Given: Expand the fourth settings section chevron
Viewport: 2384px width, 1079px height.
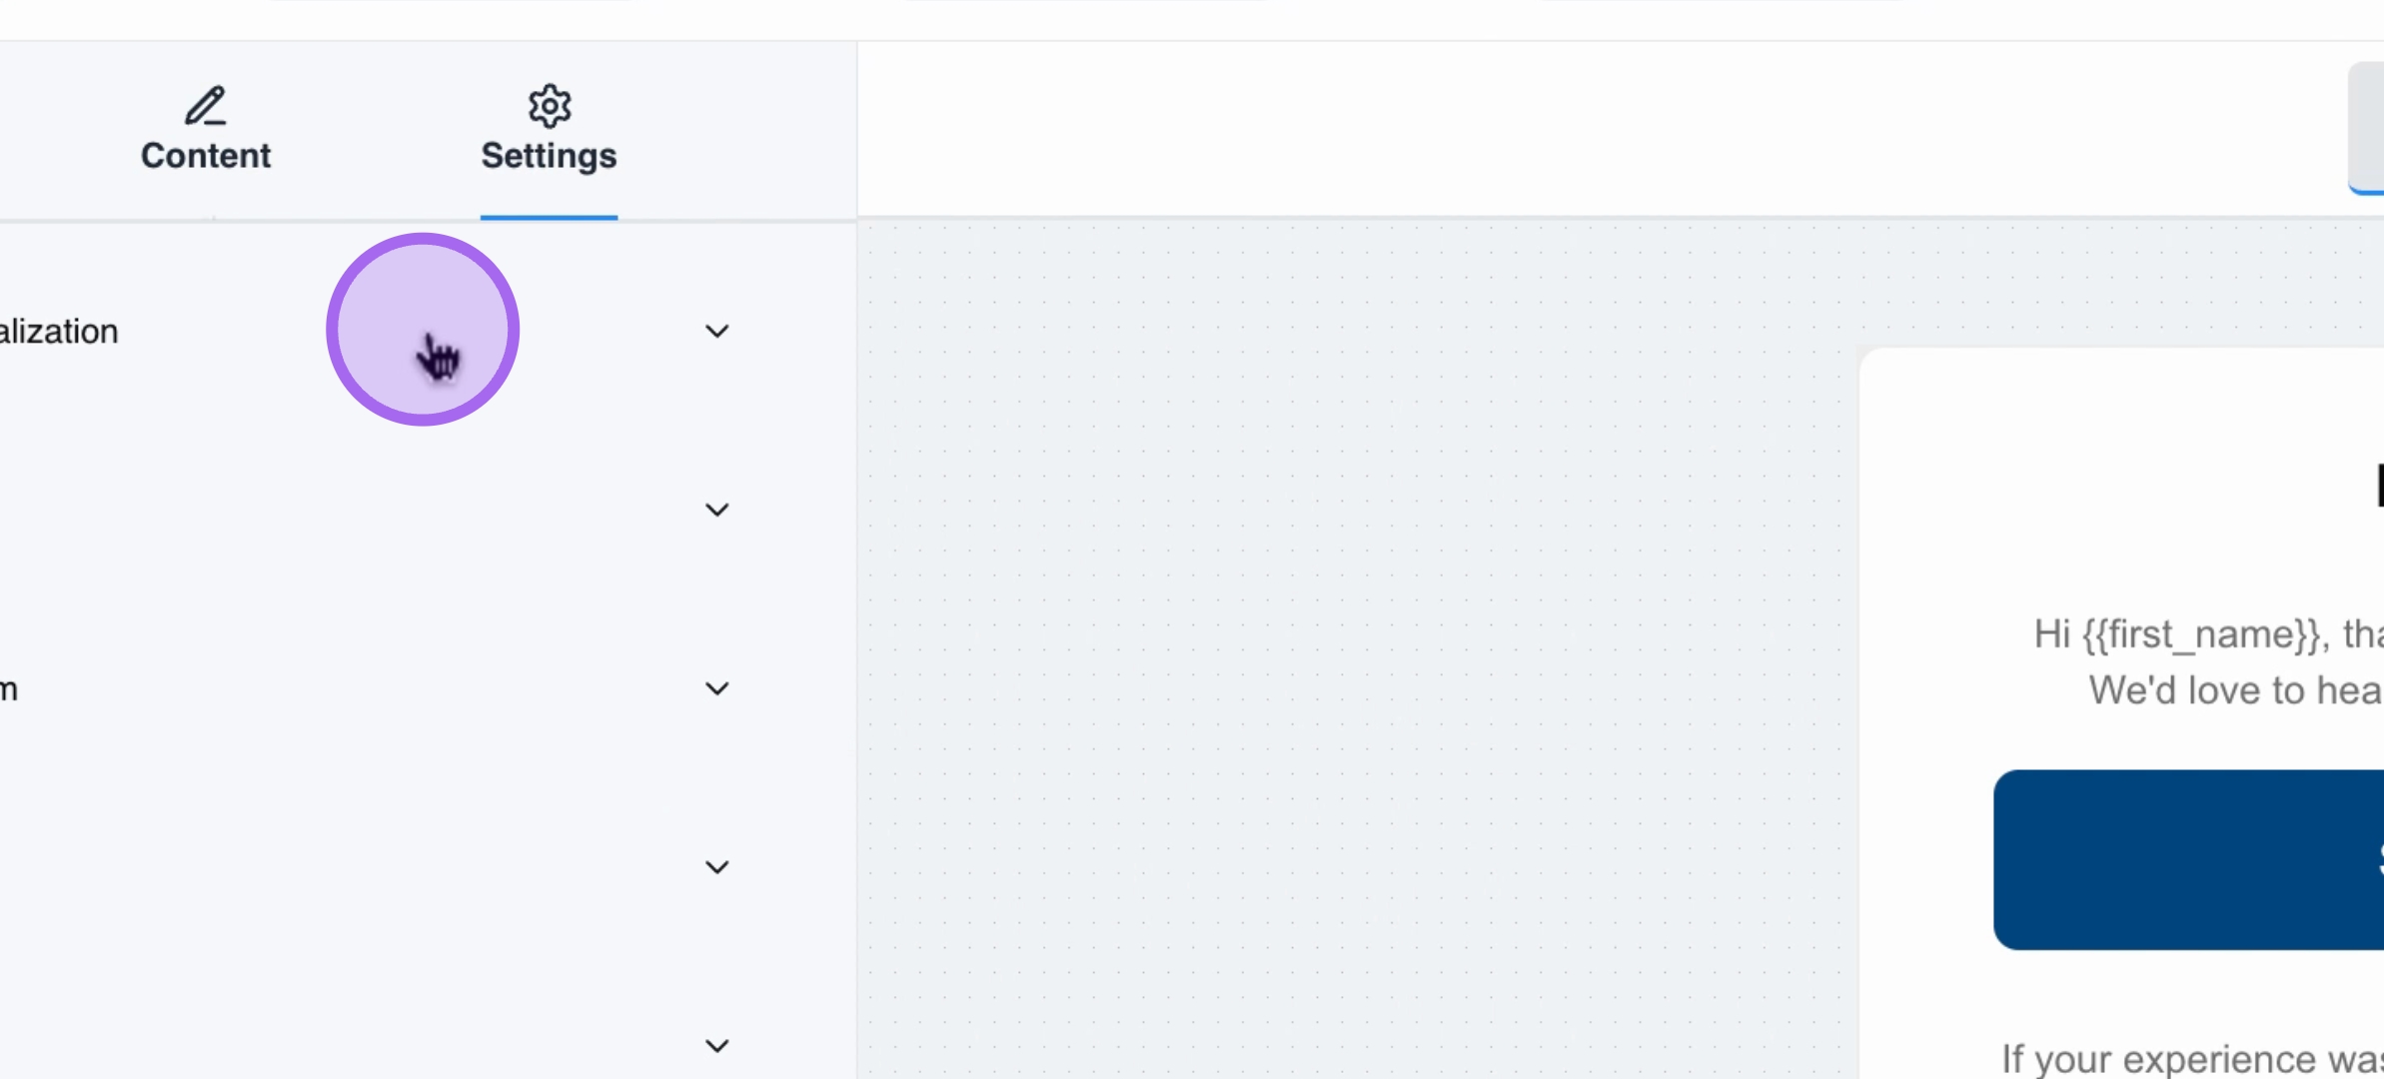Looking at the screenshot, I should tap(716, 867).
